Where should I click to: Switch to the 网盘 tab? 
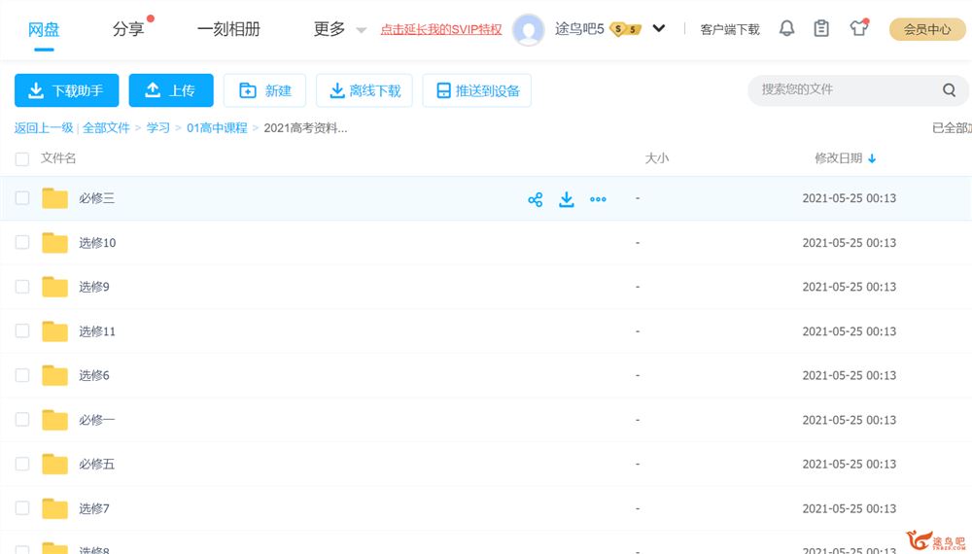click(44, 29)
